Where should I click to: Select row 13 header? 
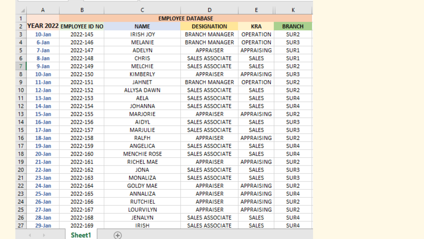[21, 114]
